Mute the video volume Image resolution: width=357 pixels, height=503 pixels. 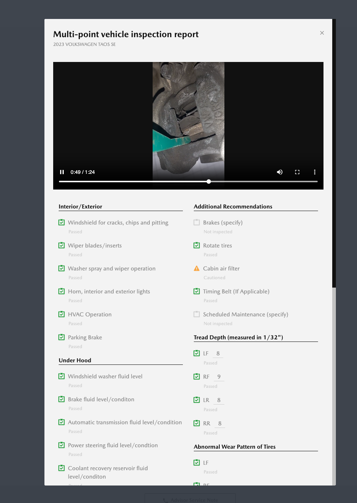pos(280,172)
